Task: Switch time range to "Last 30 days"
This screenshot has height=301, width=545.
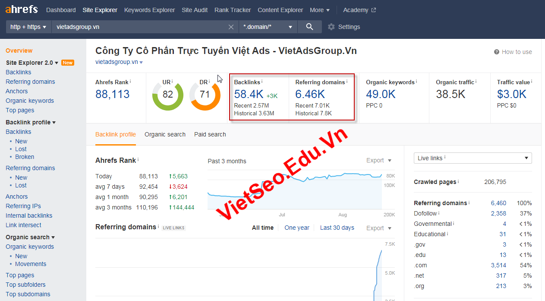Action: point(337,228)
